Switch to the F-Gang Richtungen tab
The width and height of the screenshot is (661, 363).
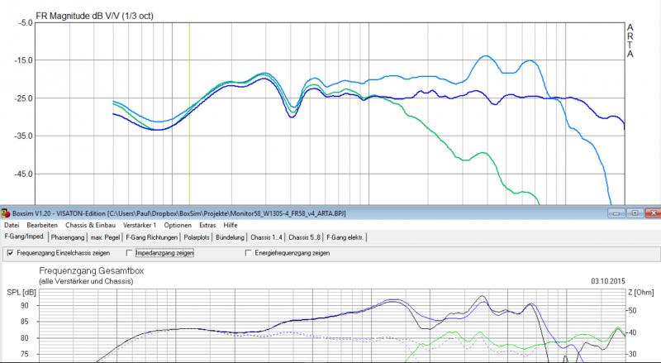pyautogui.click(x=152, y=237)
